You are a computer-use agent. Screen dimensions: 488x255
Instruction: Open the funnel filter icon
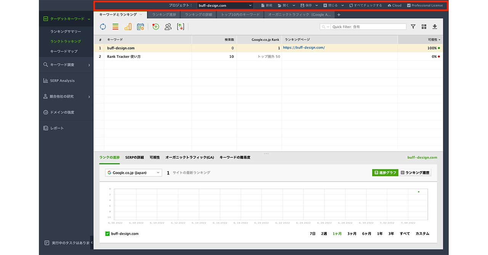point(413,27)
